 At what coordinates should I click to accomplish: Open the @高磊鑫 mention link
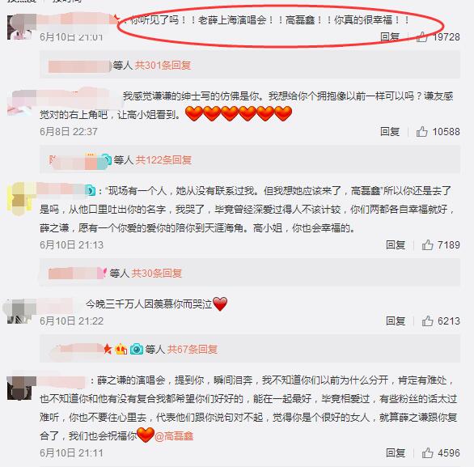click(174, 436)
